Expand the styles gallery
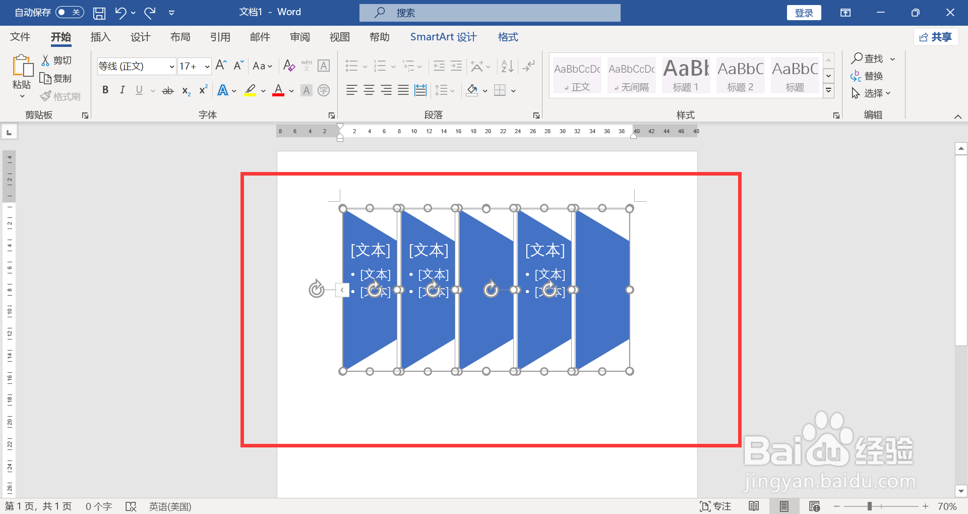 tap(828, 91)
